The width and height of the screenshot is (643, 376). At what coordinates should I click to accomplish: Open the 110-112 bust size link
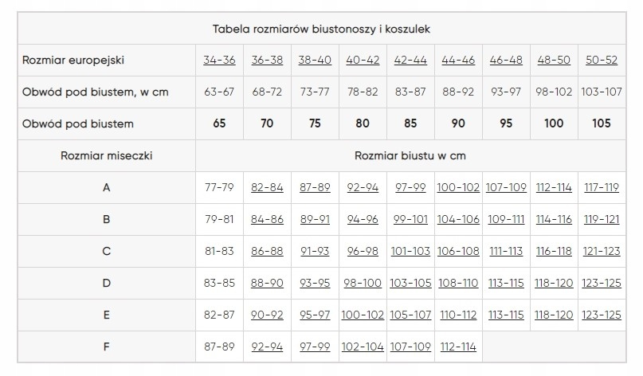tap(458, 315)
